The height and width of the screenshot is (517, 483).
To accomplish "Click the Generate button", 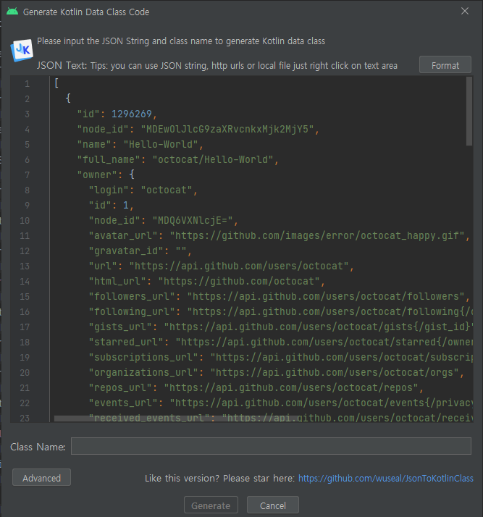I will (211, 505).
